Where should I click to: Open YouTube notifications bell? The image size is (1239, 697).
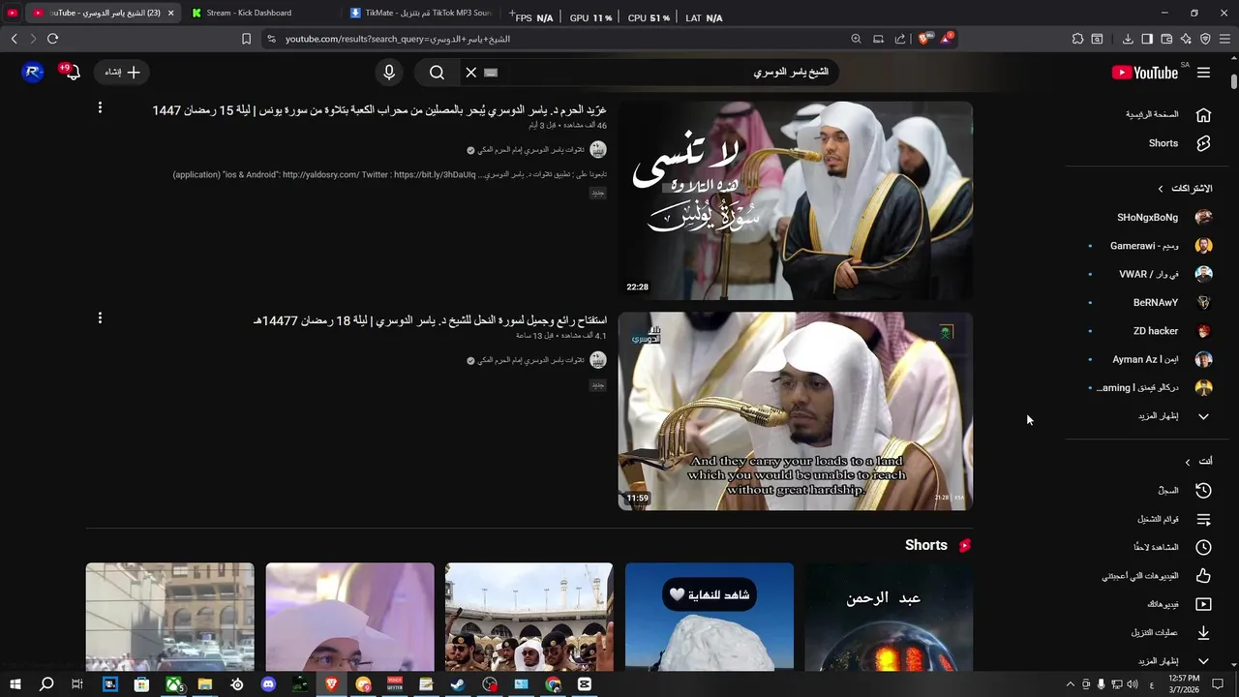72,73
